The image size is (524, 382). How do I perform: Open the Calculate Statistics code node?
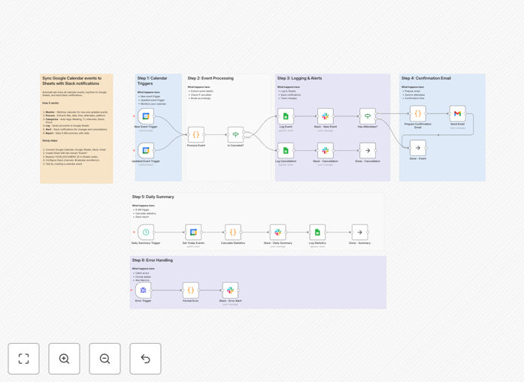pyautogui.click(x=233, y=232)
